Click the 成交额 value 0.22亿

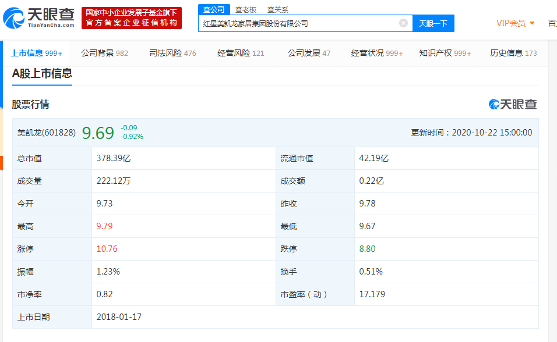click(371, 181)
